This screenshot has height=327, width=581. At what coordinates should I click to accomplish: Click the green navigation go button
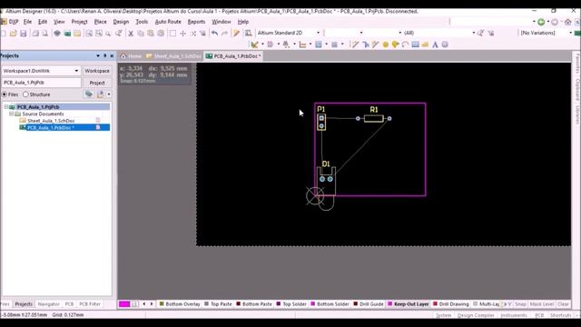541,22
